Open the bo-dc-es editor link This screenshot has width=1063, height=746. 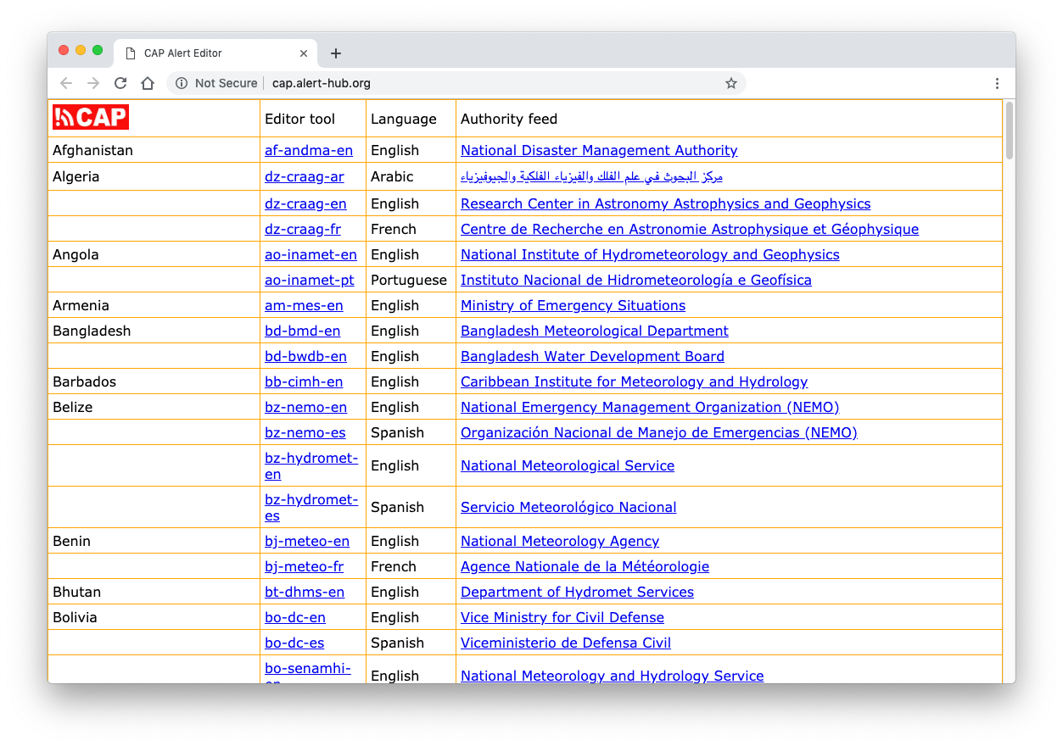(294, 643)
